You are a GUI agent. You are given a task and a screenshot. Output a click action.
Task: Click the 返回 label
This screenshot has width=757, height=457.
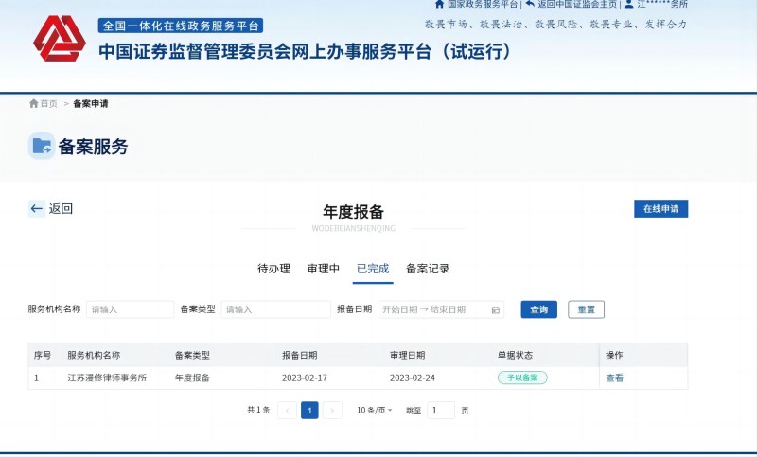click(x=61, y=208)
